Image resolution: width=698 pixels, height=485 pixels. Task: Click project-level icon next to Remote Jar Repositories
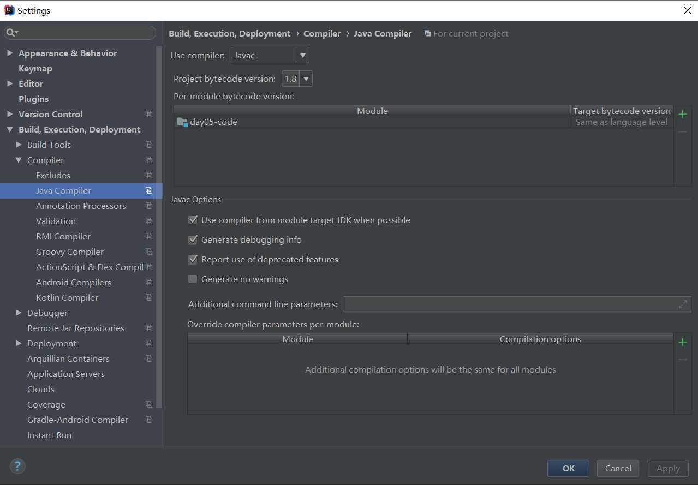coord(149,328)
